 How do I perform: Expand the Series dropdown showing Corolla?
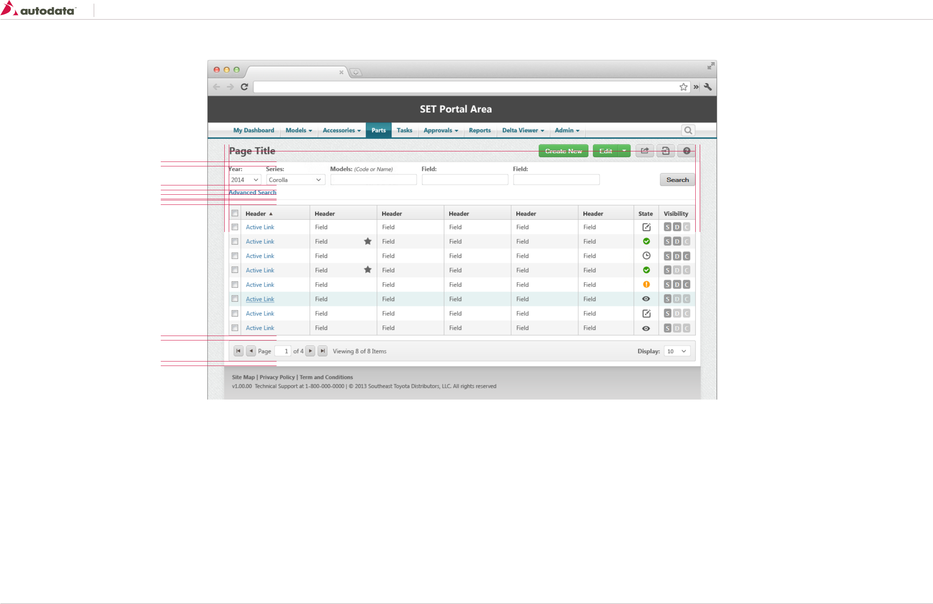[295, 180]
